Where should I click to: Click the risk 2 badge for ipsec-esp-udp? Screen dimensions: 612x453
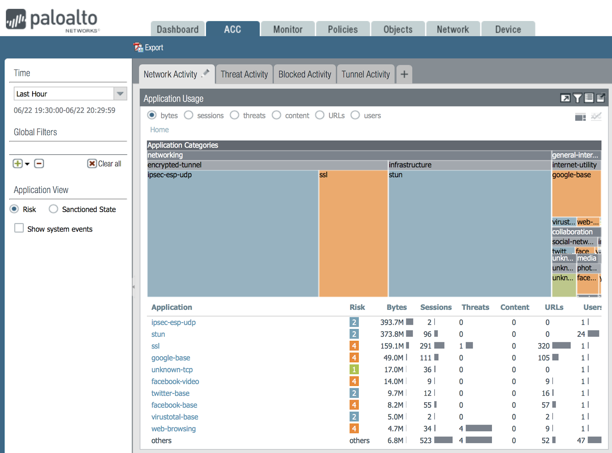pos(354,322)
